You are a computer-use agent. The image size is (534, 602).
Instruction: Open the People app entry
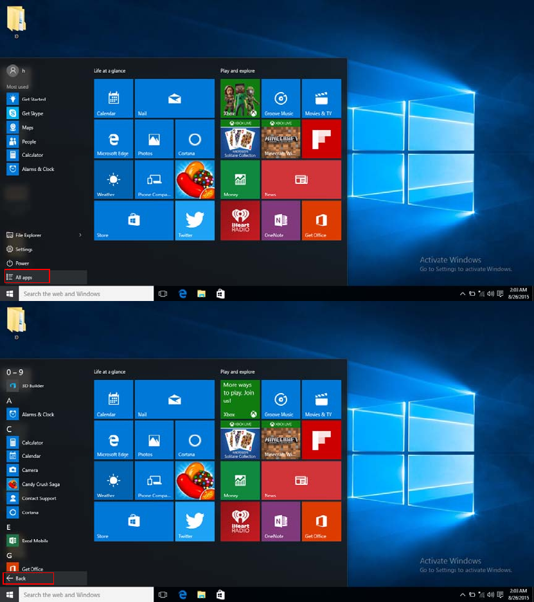click(21, 141)
